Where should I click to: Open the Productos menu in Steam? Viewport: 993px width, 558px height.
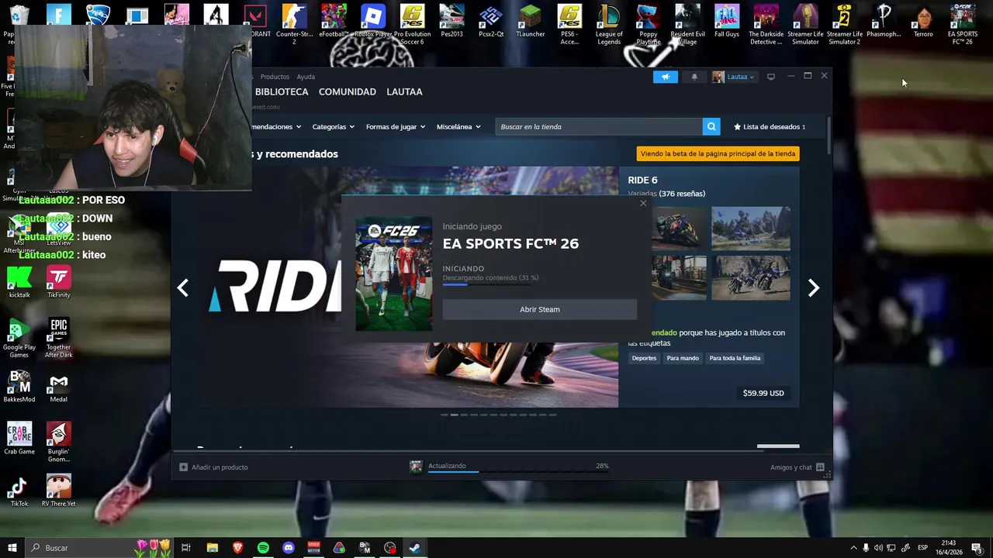(x=275, y=77)
